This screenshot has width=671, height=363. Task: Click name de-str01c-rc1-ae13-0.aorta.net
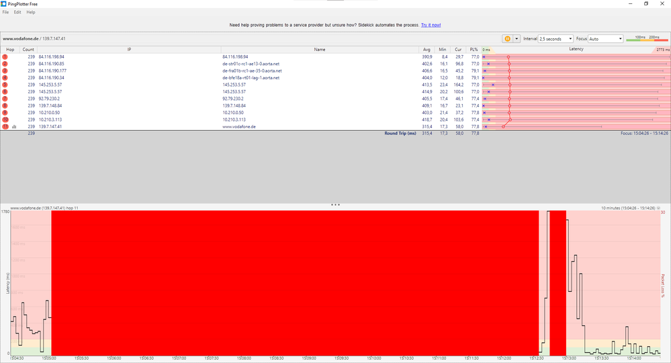(251, 64)
